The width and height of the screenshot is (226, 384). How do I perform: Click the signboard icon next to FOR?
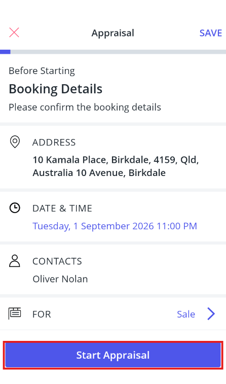(15, 313)
